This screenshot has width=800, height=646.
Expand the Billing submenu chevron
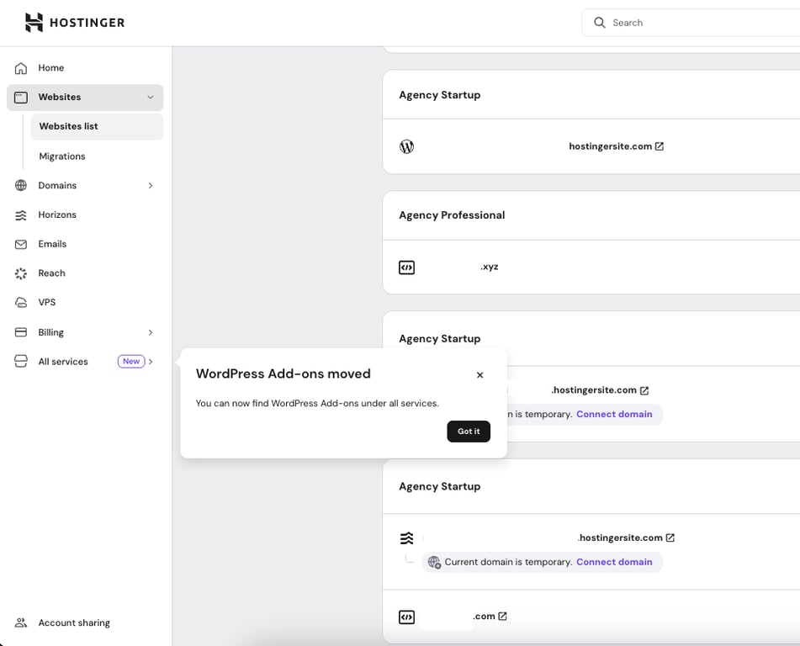pos(151,332)
